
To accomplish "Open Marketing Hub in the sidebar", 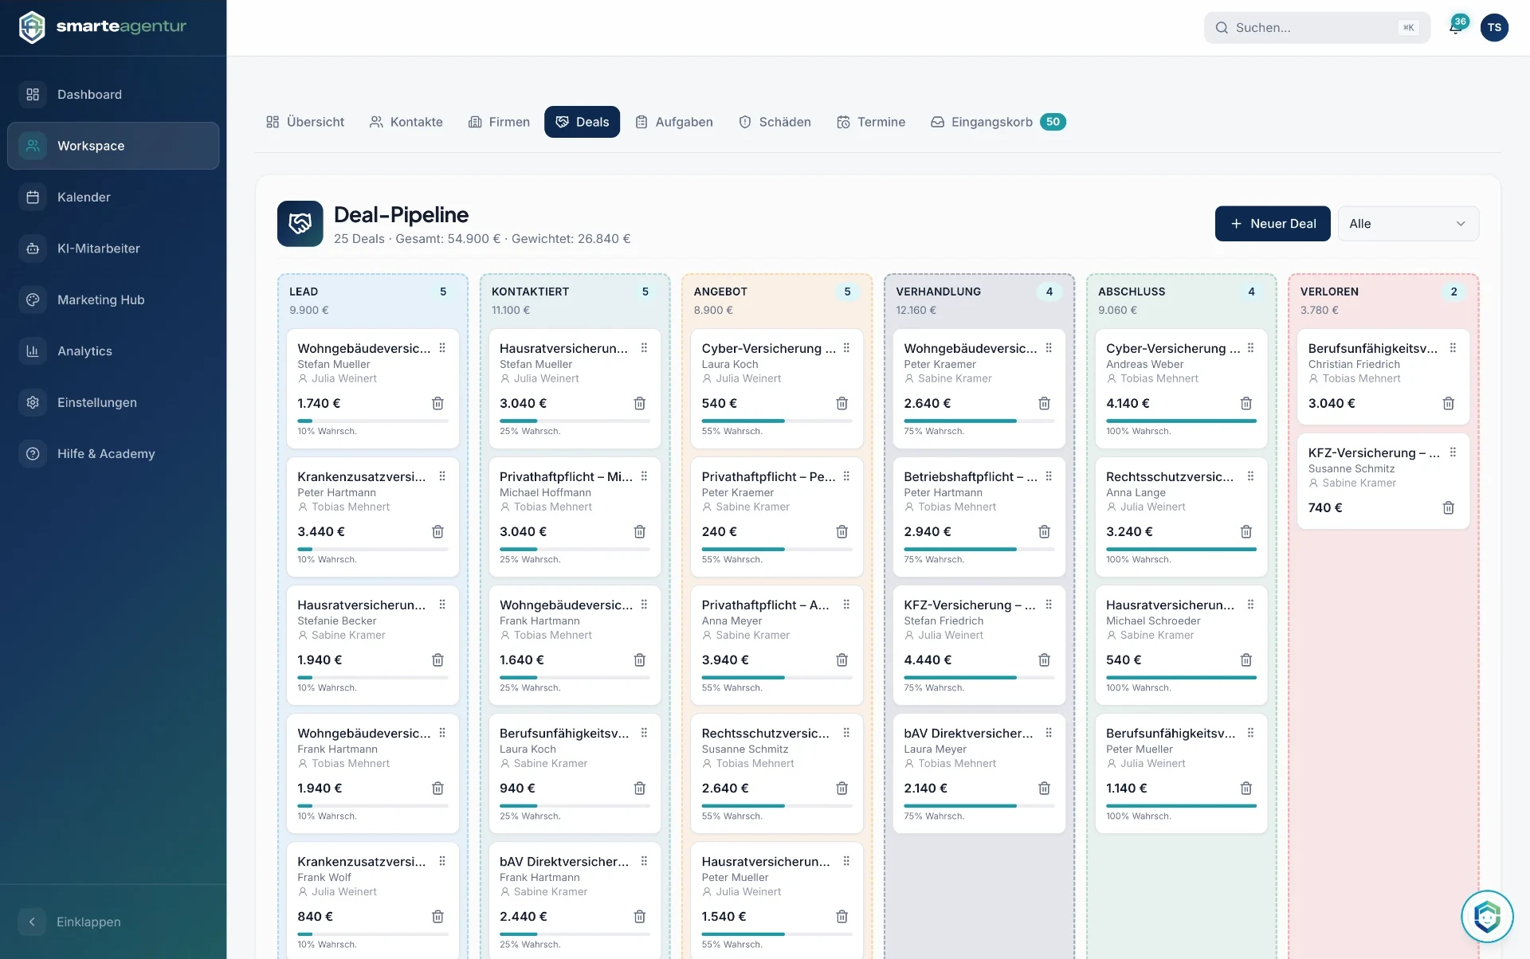I will [x=113, y=299].
